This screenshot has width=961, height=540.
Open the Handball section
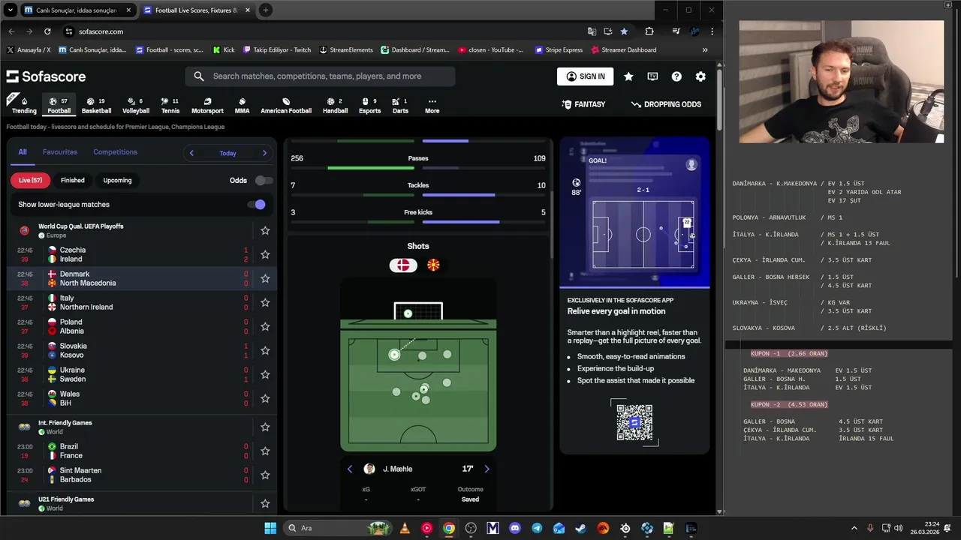coord(335,105)
